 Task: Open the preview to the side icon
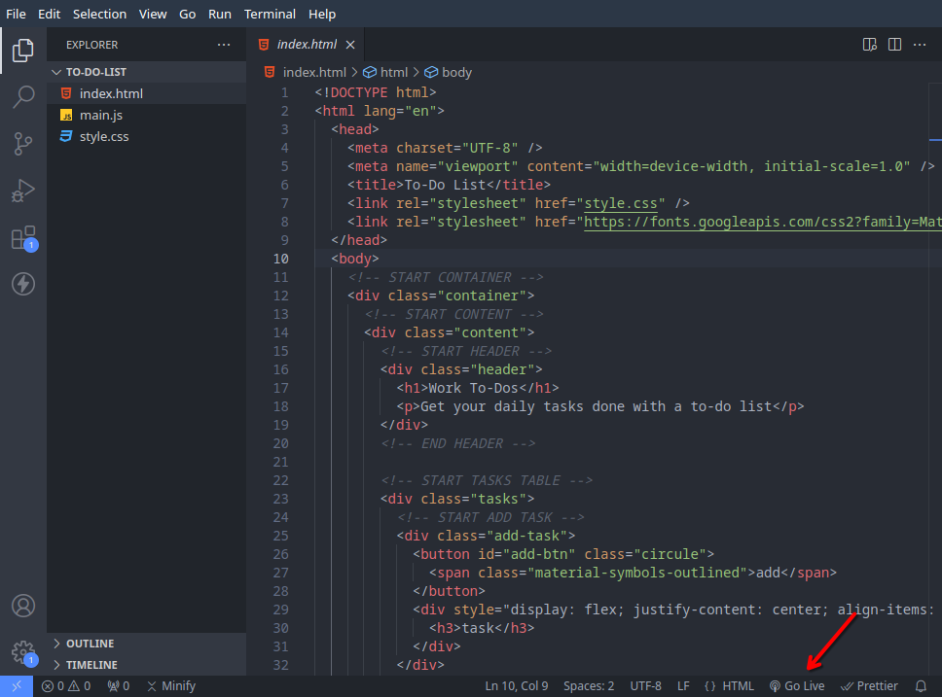(x=869, y=45)
